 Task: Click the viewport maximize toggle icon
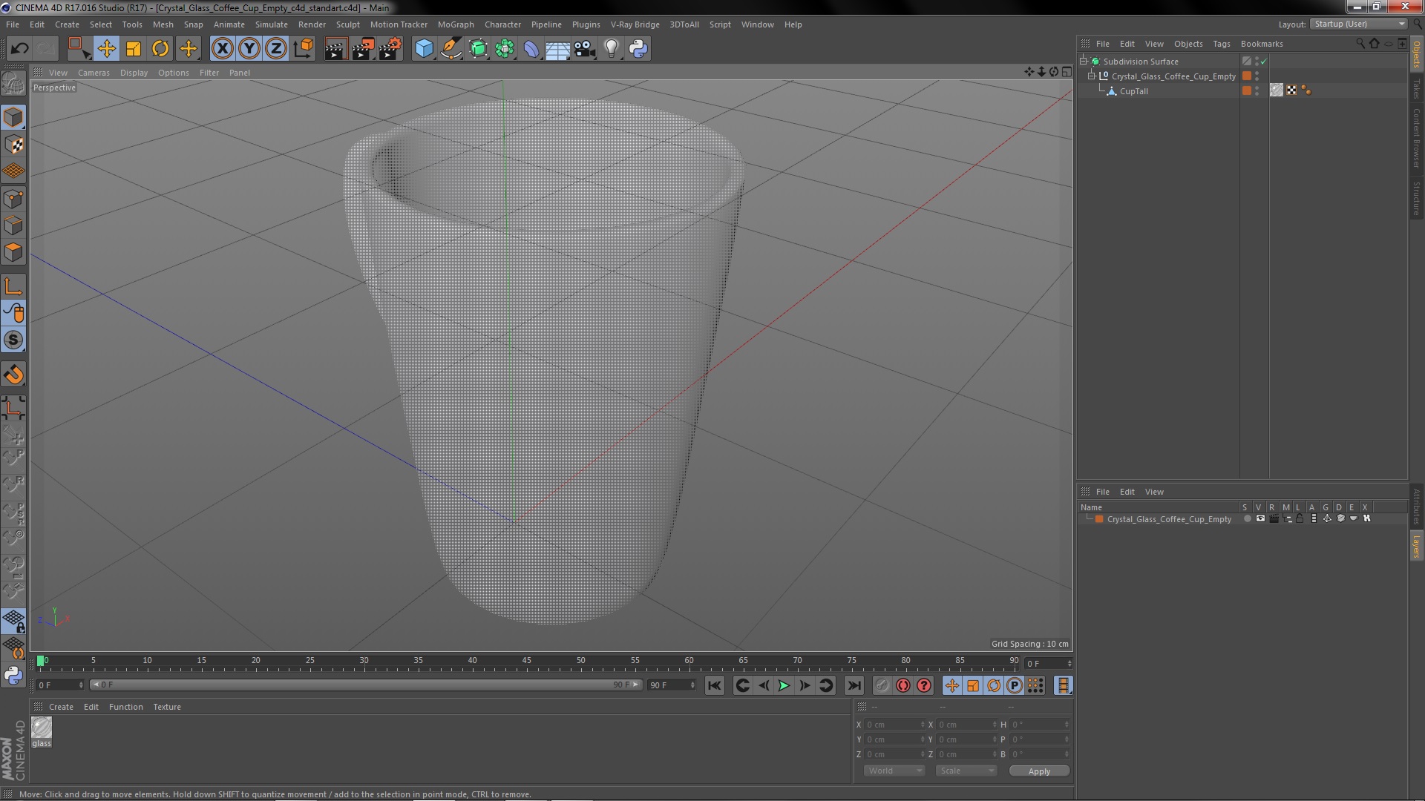pyautogui.click(x=1067, y=72)
